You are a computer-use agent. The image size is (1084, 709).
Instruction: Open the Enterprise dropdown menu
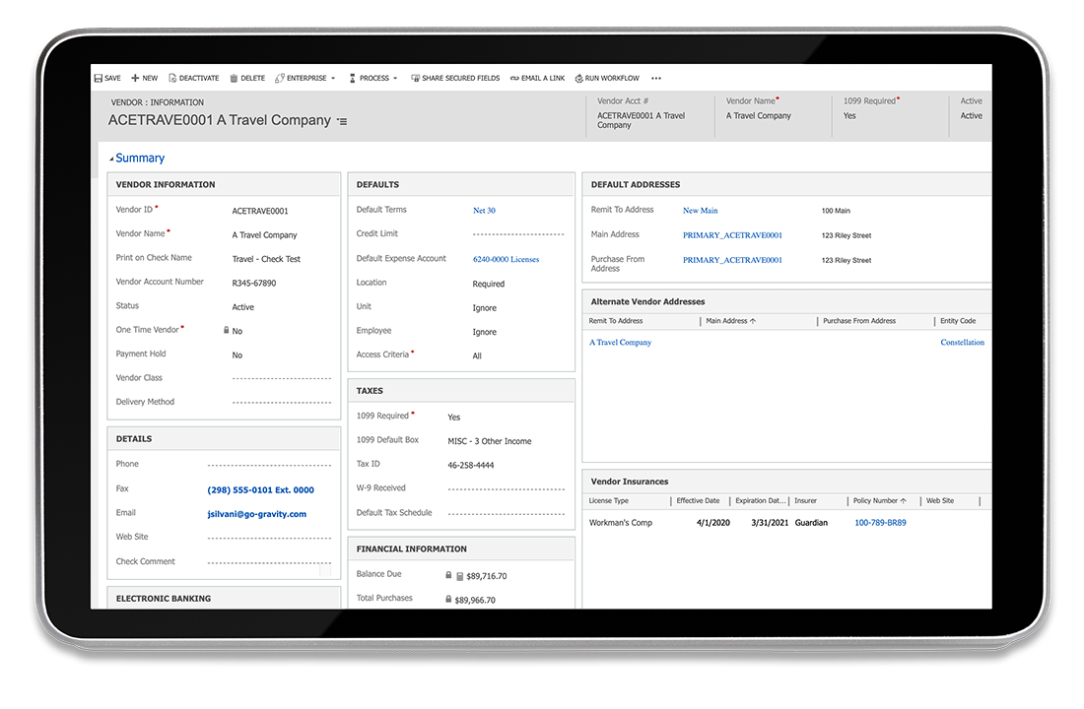click(x=305, y=78)
